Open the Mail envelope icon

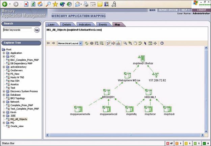[77, 4]
